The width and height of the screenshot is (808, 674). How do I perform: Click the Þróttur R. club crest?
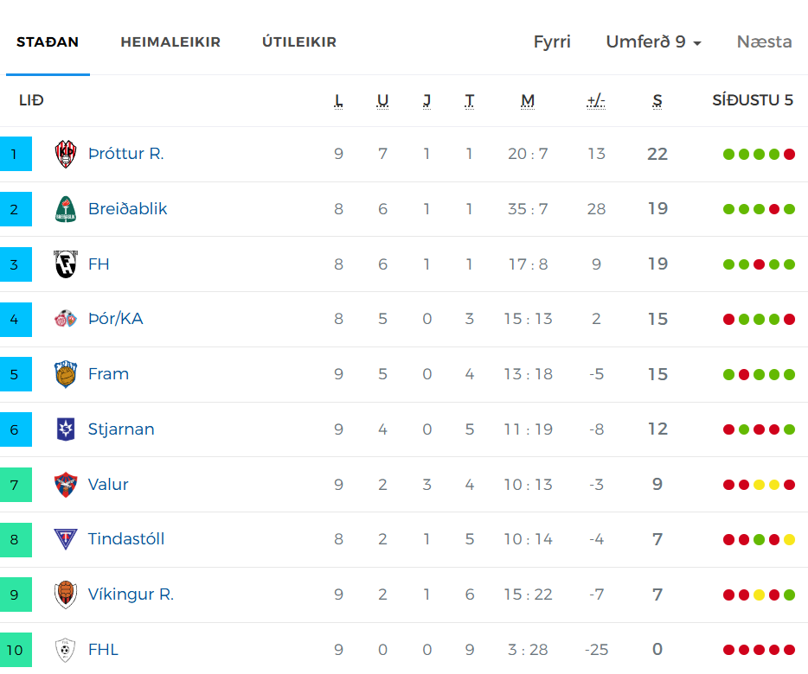(66, 154)
